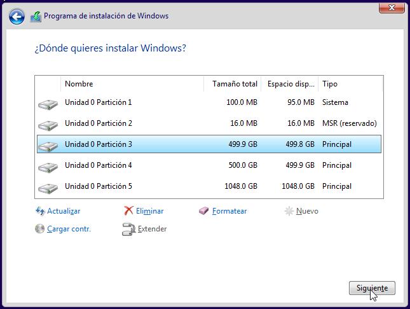Click Principal type of Partición 3

(337, 144)
